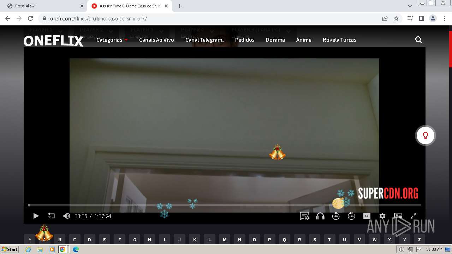Go back in browser history

pos(8,18)
